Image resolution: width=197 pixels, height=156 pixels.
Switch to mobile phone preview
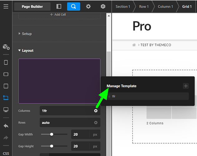point(6,62)
